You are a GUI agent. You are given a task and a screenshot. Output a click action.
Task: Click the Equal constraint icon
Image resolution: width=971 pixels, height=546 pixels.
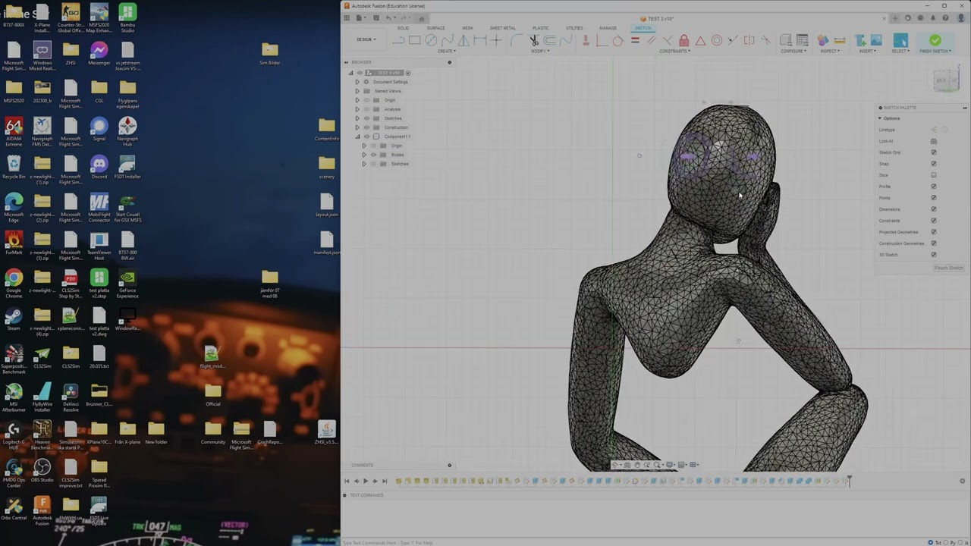635,40
